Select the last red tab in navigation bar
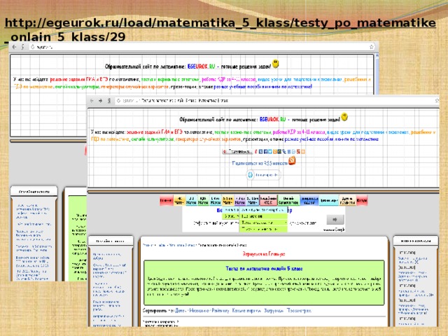Viewport: 448px width, 336px height. [362, 201]
